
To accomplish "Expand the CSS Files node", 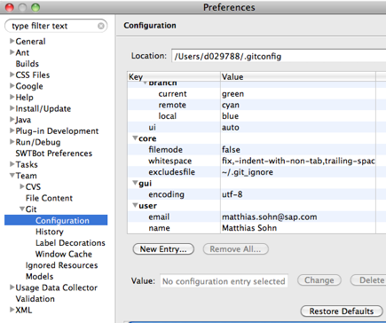I will coord(12,75).
